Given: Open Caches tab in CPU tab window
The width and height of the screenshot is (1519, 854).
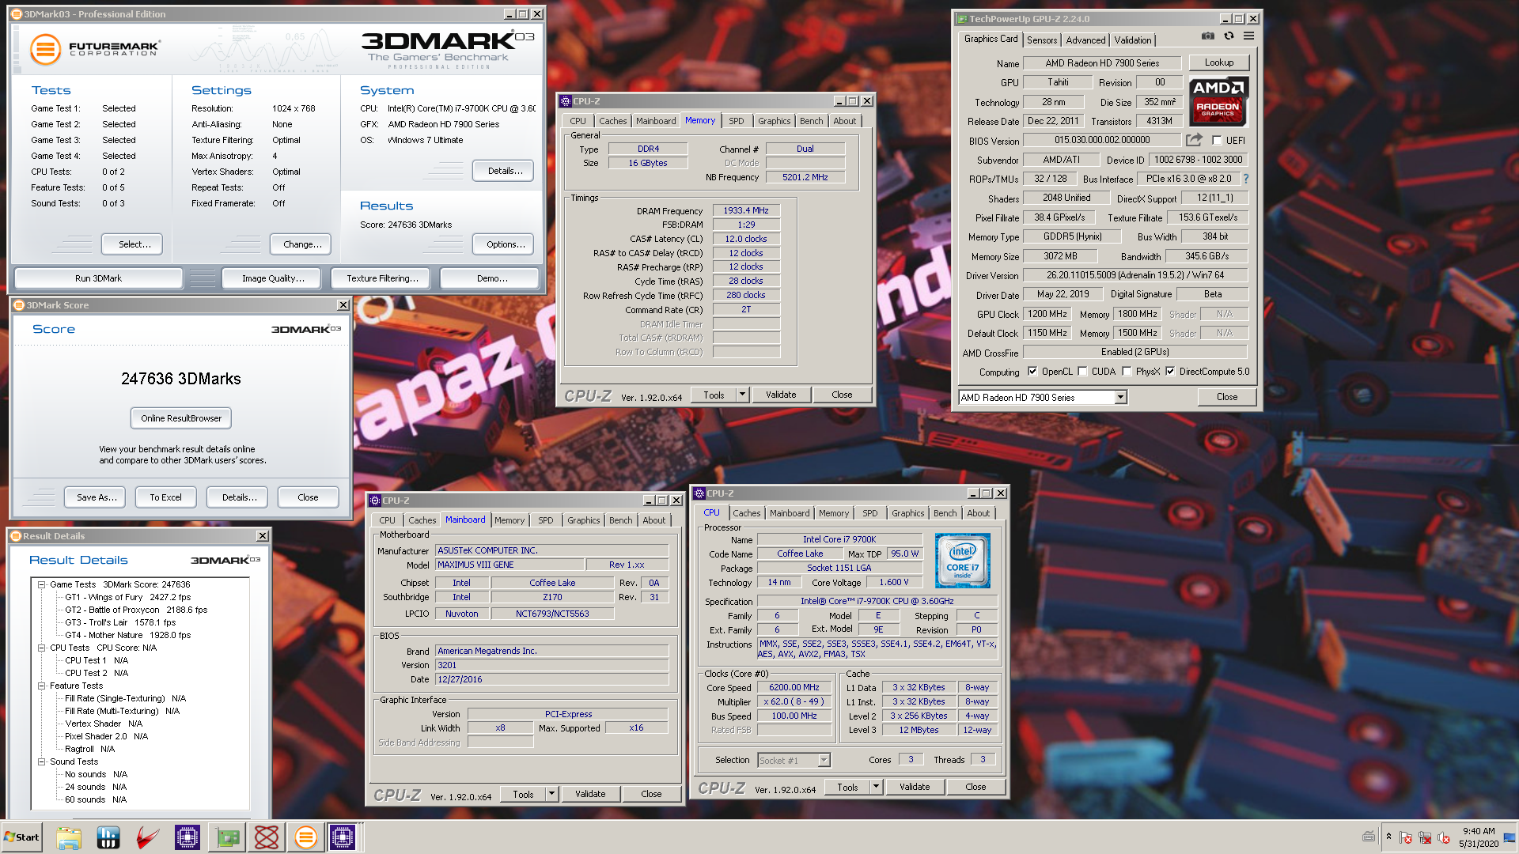Looking at the screenshot, I should [x=746, y=513].
